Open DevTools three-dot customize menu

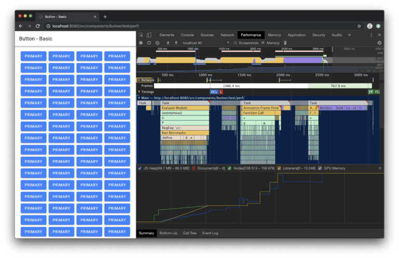coord(371,35)
